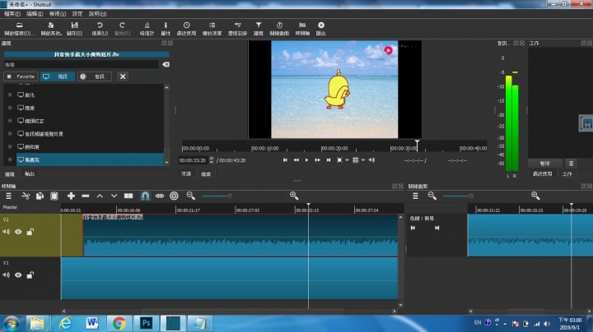
Task: Select the highlighted Mosaic filter row
Action: pyautogui.click(x=90, y=159)
